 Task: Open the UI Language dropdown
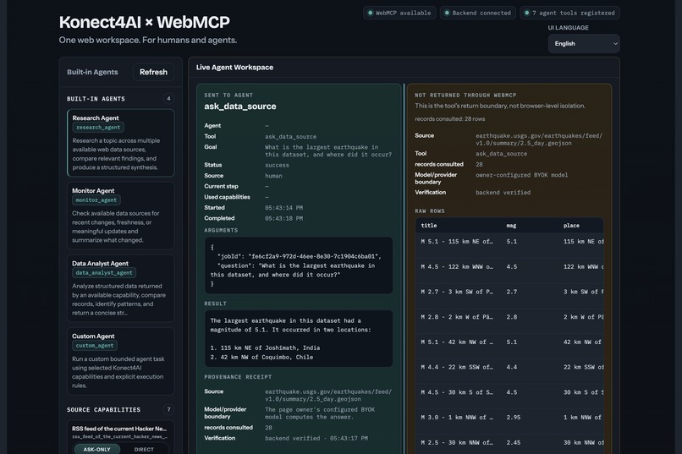584,43
